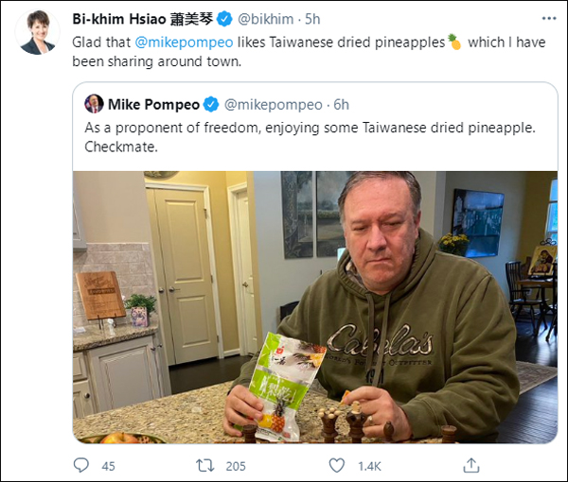Click Bi-khim Hsiao's profile avatar
Image resolution: width=568 pixels, height=482 pixels.
[x=37, y=32]
